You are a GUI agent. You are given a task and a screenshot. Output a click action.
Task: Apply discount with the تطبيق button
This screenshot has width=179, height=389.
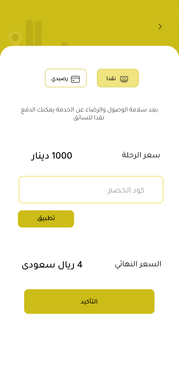[x=46, y=219]
